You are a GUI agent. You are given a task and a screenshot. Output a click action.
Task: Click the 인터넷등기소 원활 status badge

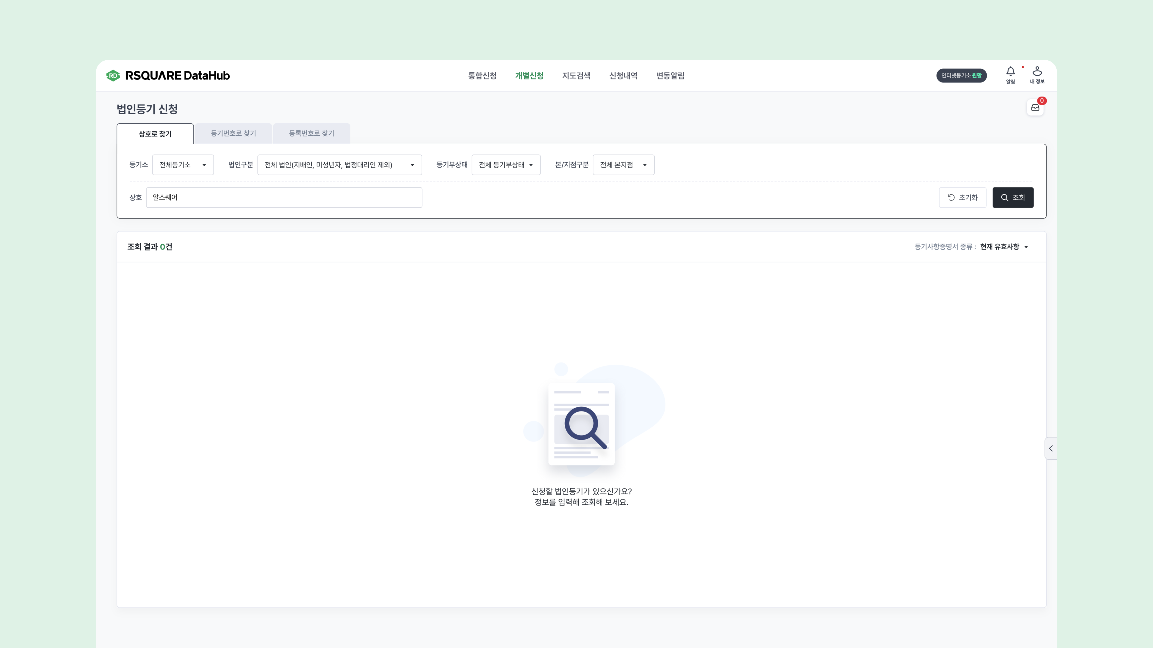[x=961, y=76]
